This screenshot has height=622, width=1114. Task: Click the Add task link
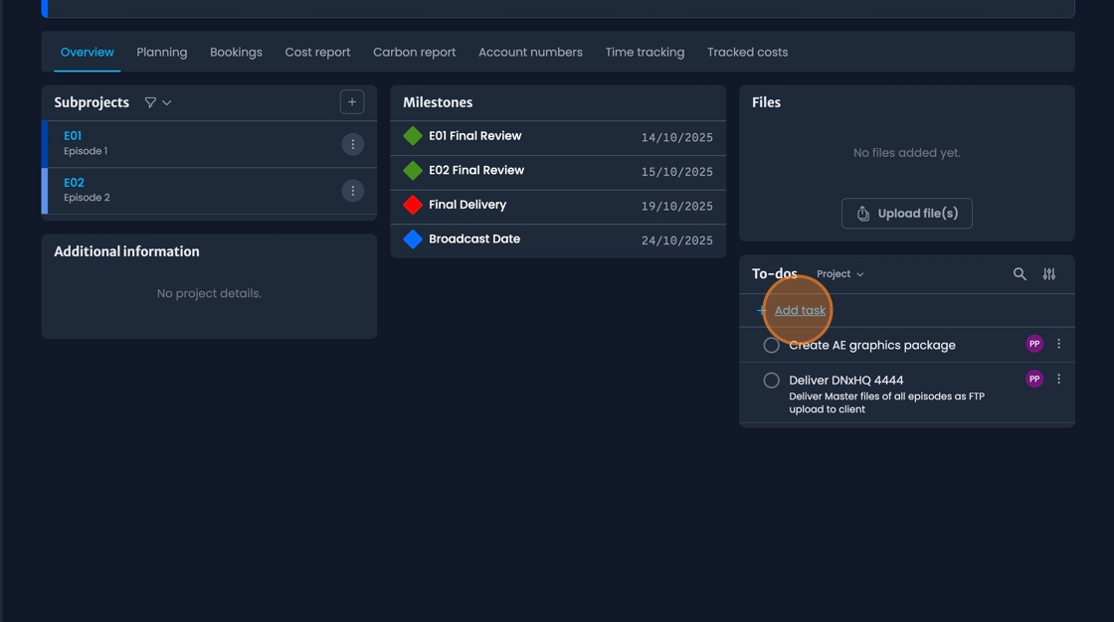click(799, 309)
